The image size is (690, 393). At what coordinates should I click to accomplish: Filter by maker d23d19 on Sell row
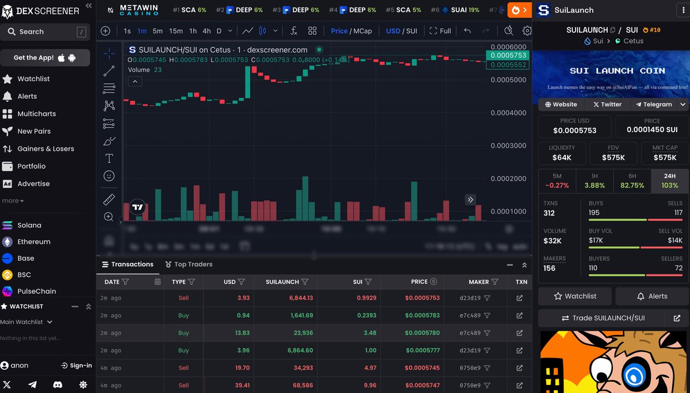pos(487,298)
